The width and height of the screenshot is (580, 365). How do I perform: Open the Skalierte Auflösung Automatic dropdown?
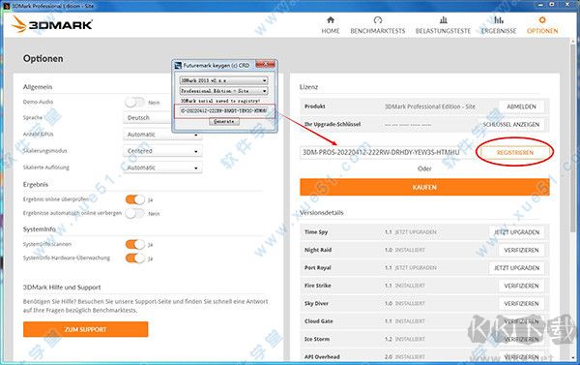pyautogui.click(x=162, y=167)
